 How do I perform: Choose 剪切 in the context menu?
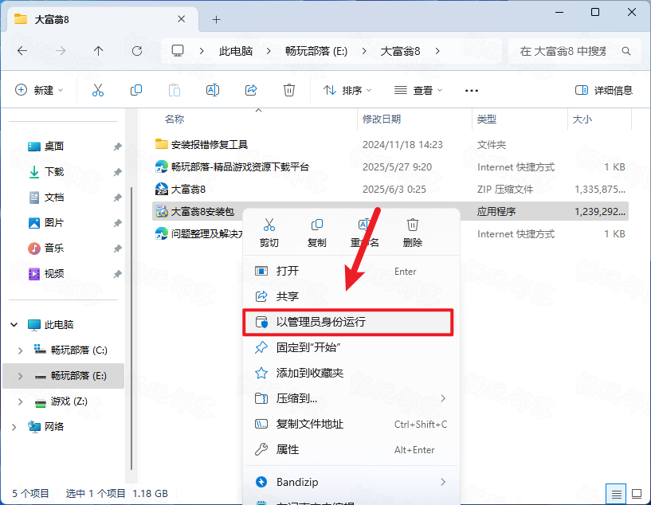pyautogui.click(x=269, y=233)
